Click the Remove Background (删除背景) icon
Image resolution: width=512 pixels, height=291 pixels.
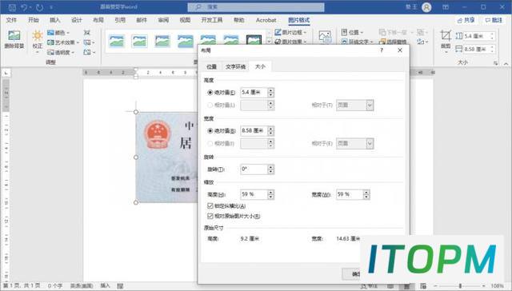14,35
